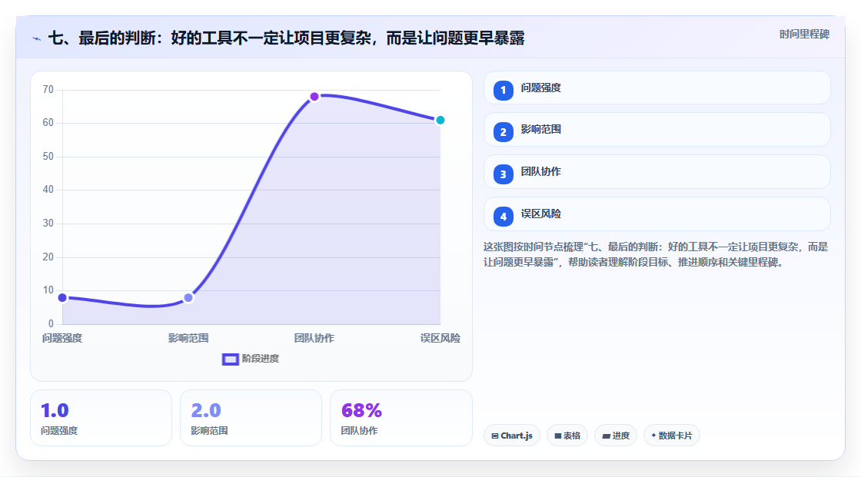Image resolution: width=861 pixels, height=477 pixels.
Task: Click the 68% 团队协作 stat card
Action: coord(401,418)
